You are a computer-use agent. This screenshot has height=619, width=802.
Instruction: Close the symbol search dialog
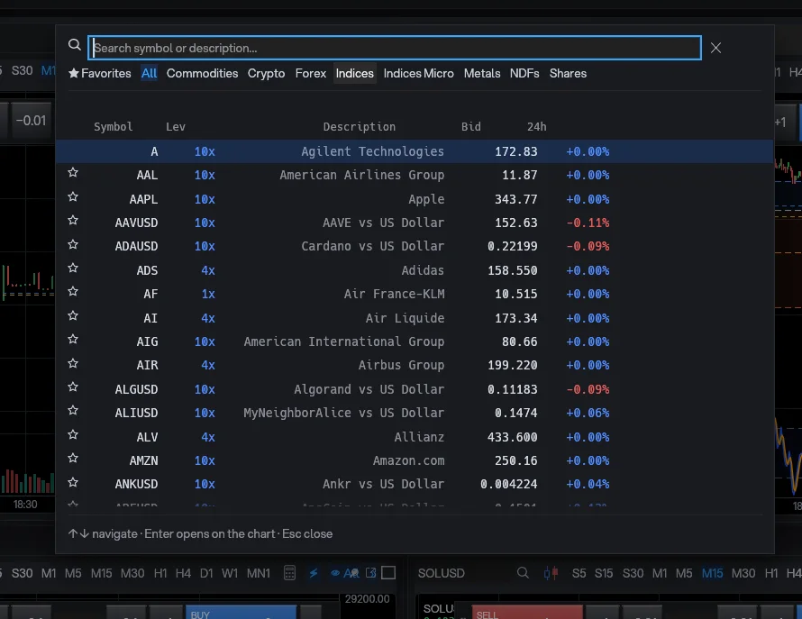coord(715,48)
